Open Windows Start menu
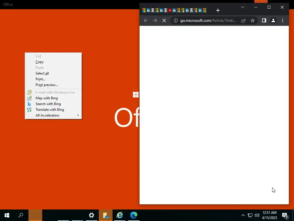 [x=7, y=215]
